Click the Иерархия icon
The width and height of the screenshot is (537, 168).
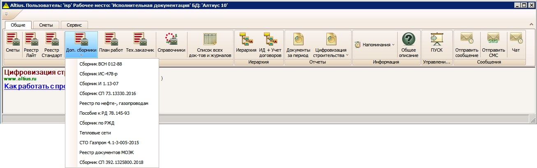246,44
